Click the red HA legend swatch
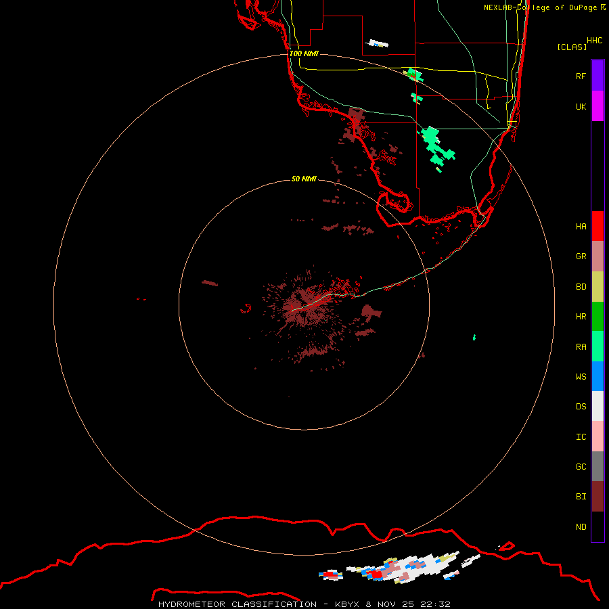The height and width of the screenshot is (609, 609). [597, 226]
